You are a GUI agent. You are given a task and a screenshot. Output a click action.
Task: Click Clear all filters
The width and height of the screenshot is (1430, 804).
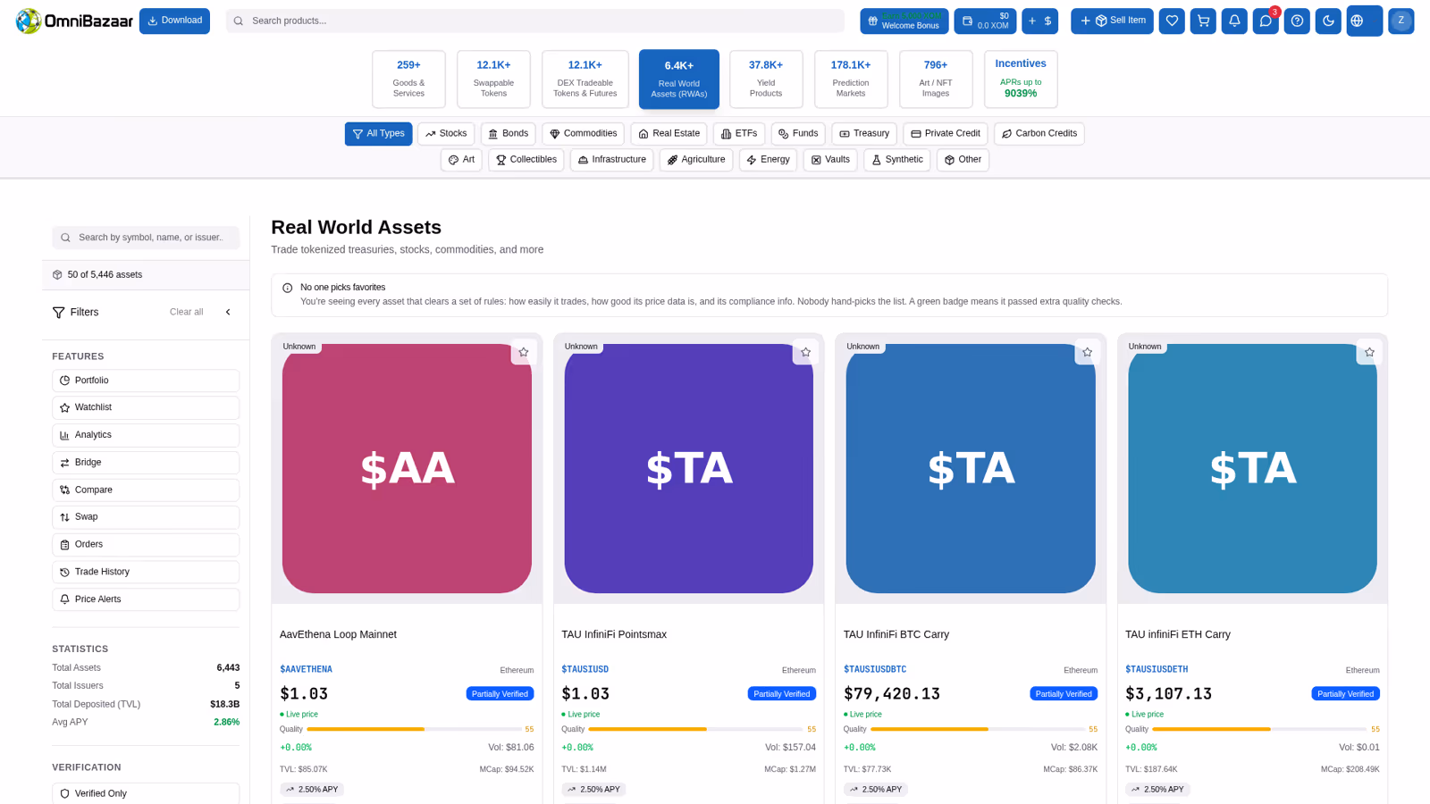tap(186, 312)
